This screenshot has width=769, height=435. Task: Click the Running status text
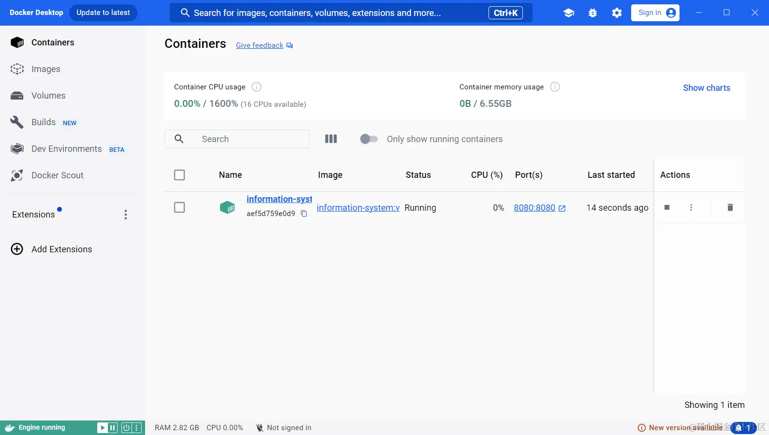click(x=420, y=208)
